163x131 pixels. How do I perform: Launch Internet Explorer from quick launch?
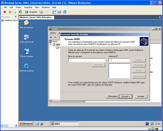pos(42,124)
